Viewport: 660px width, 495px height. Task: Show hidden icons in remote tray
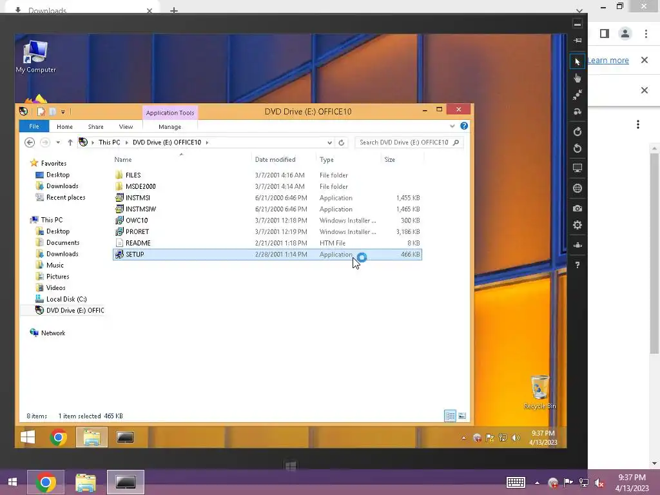tap(463, 438)
